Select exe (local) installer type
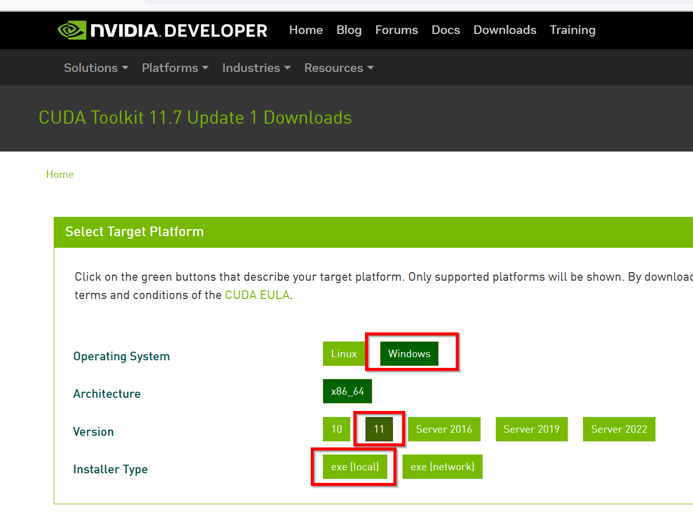 tap(355, 467)
